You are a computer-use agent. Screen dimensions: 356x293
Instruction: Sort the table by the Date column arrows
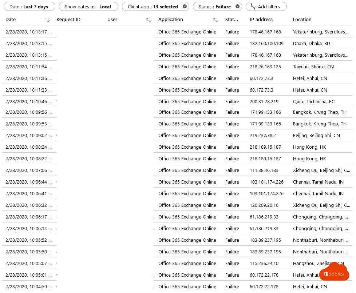click(x=47, y=20)
